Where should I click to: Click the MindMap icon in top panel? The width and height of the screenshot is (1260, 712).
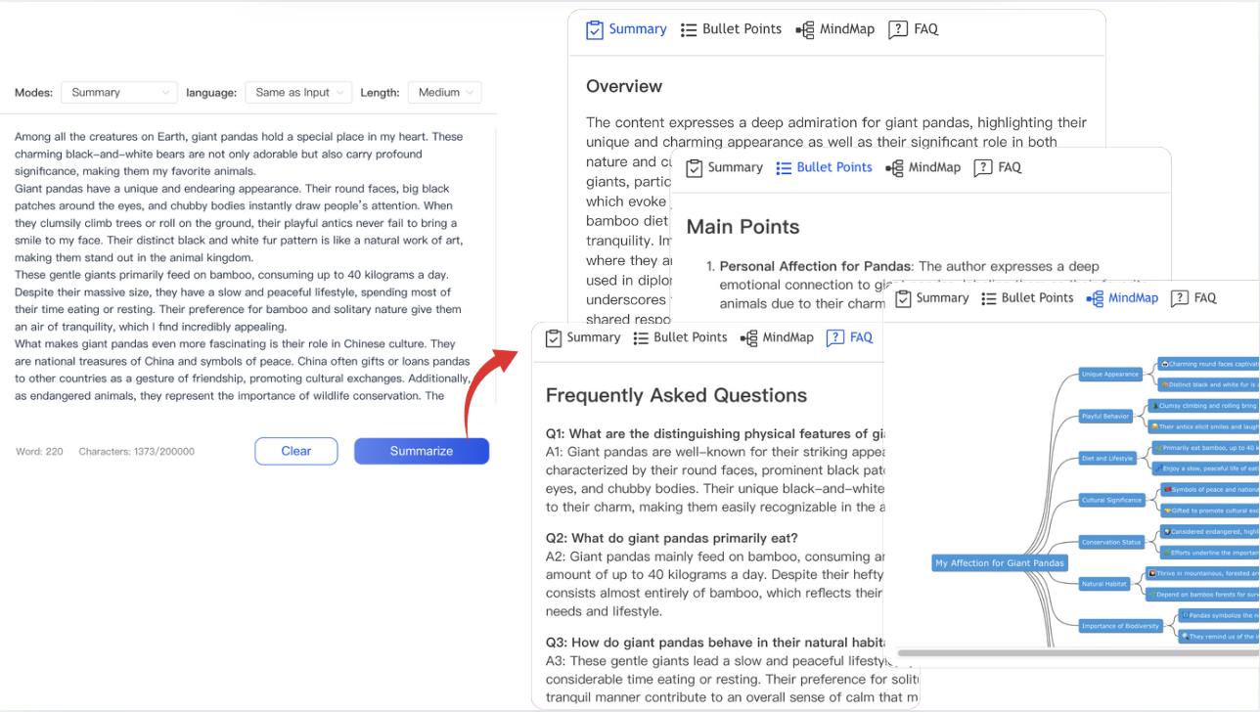pyautogui.click(x=805, y=30)
